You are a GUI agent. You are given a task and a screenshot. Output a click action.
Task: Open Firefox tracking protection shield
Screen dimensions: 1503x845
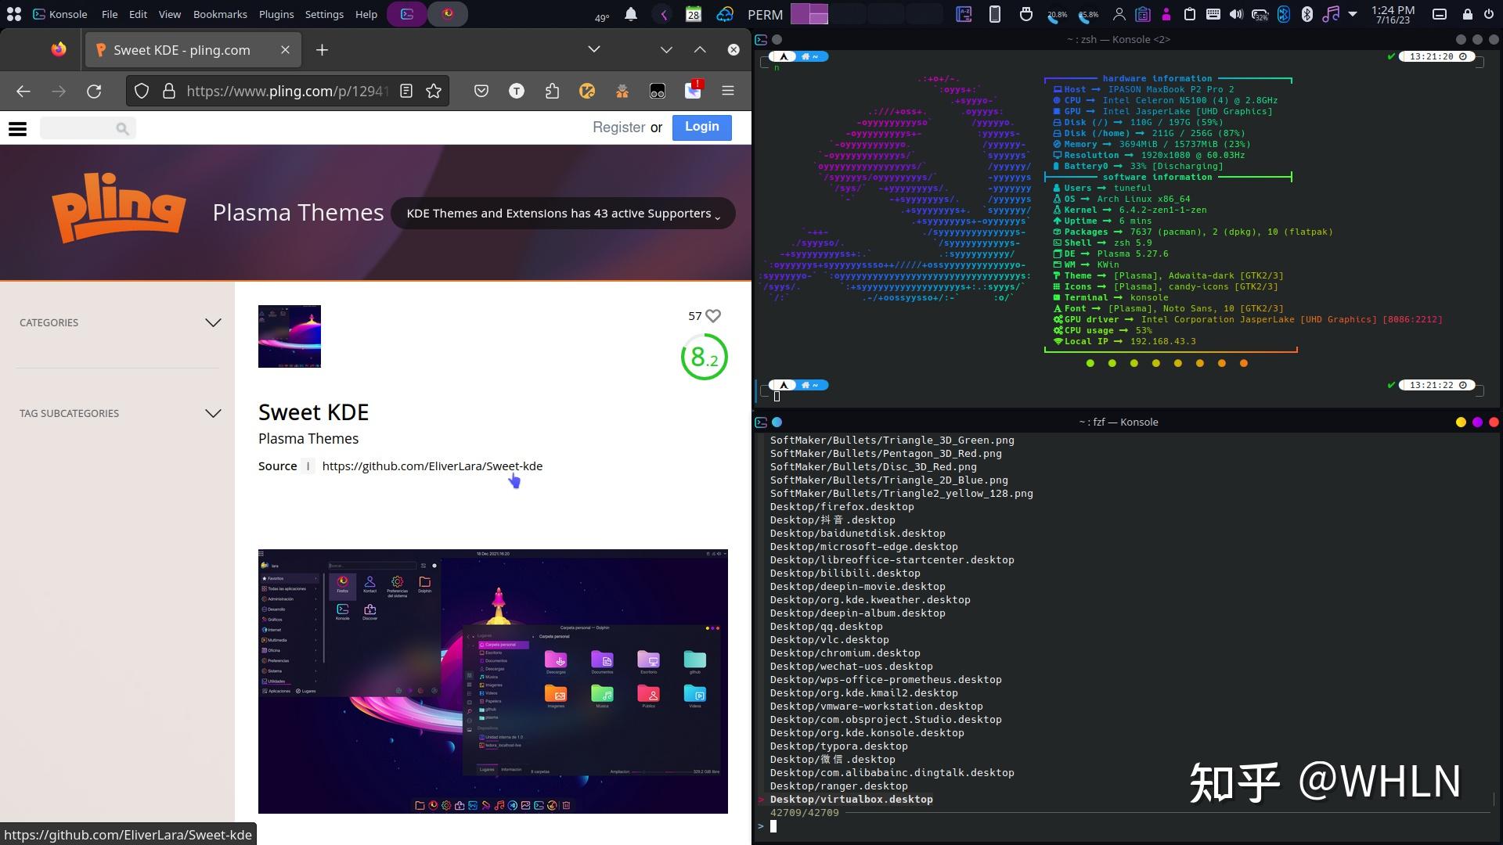click(x=142, y=92)
